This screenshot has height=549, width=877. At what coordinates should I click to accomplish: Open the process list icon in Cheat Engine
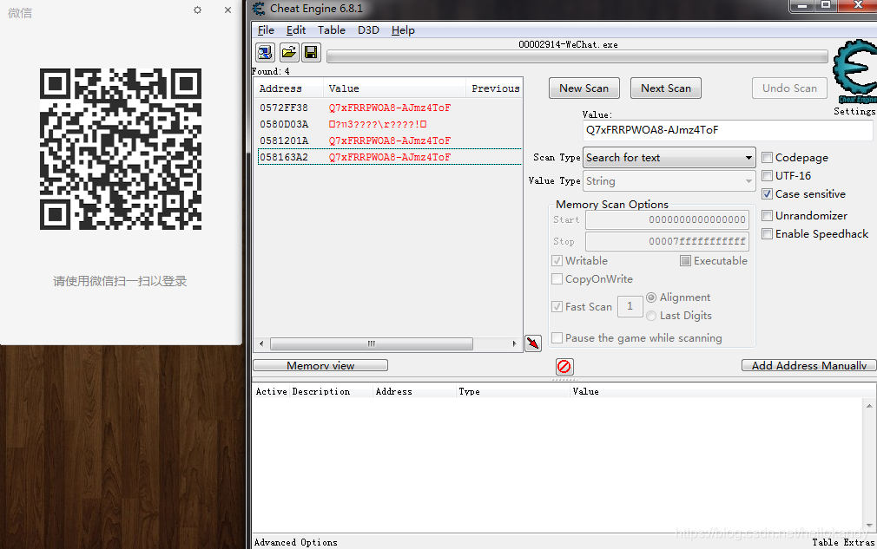coord(265,53)
